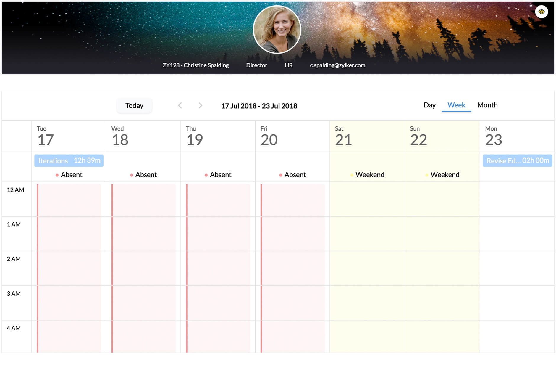Open the c.spalding@zylker.com email link

[337, 65]
